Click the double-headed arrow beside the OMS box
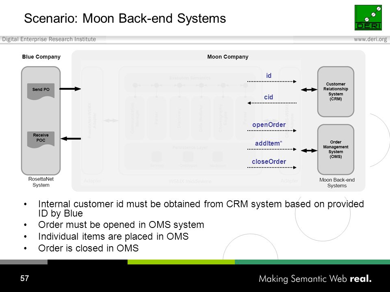Screen dimensions: 390x292 [309, 150]
